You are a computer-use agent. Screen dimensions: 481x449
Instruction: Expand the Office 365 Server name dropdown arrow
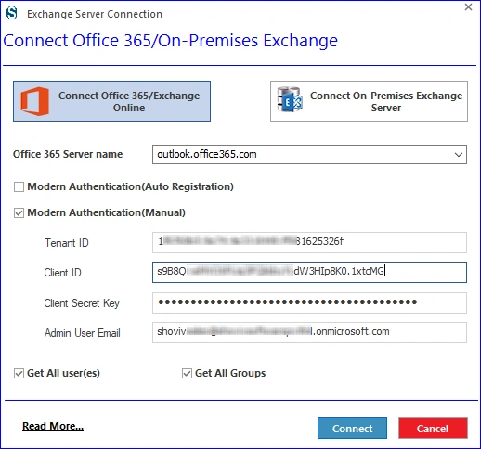pos(459,154)
